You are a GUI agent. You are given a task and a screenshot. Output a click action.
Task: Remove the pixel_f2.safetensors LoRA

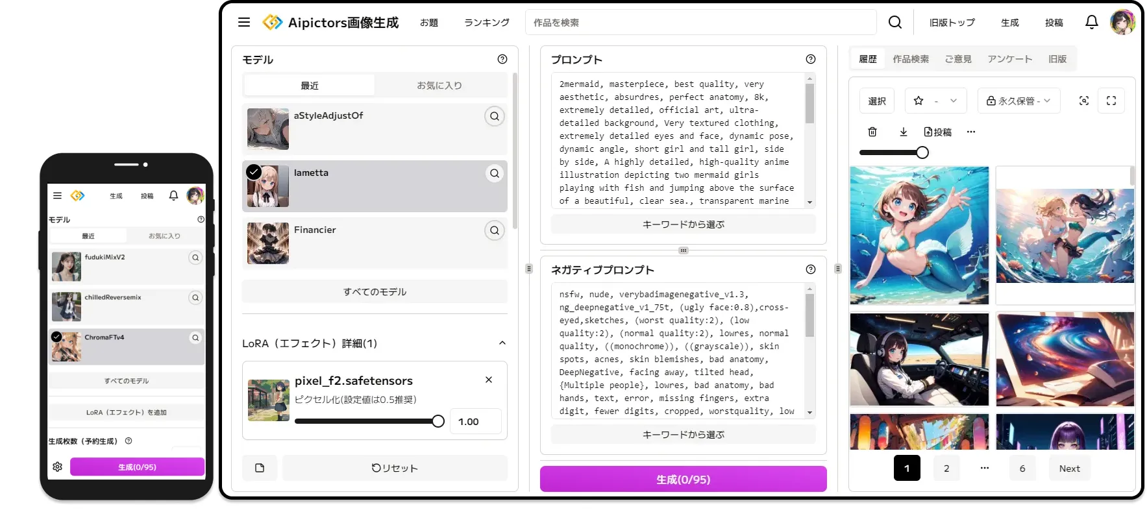coord(489,380)
